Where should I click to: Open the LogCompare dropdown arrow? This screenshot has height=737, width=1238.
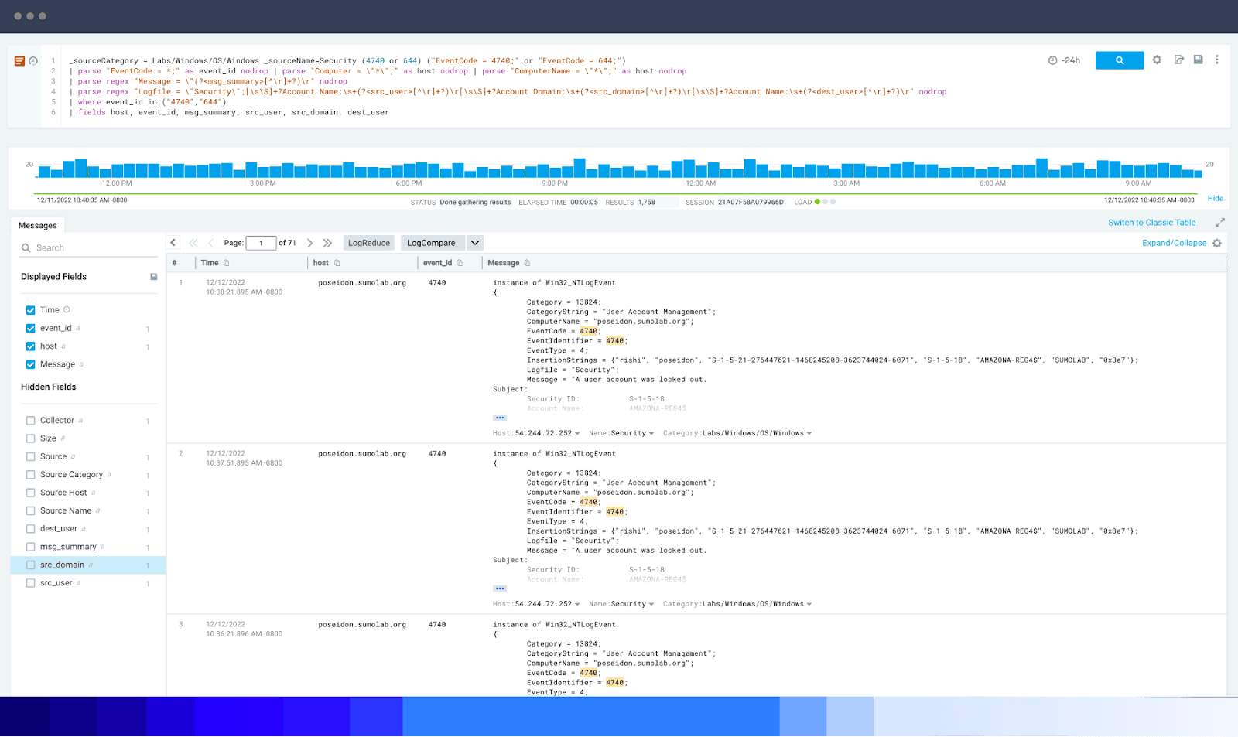coord(475,243)
